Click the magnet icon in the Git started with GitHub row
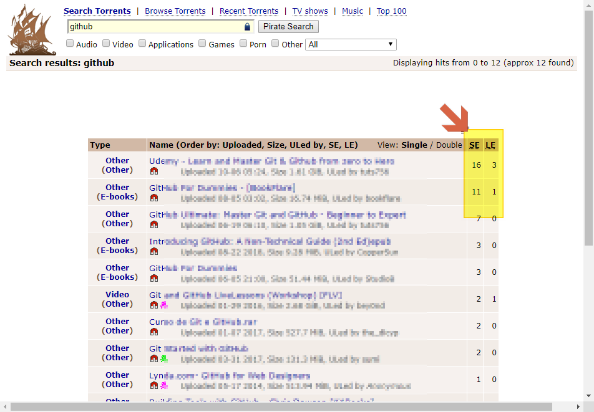 coord(153,358)
